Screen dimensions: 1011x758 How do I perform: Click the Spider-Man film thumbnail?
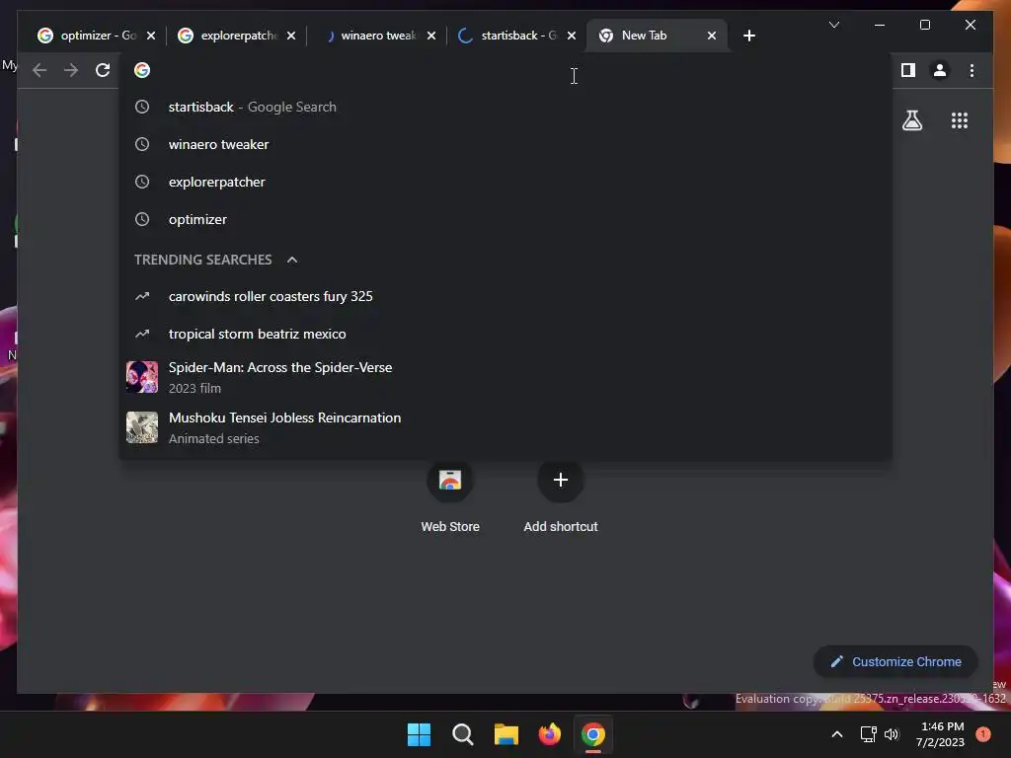click(x=142, y=377)
